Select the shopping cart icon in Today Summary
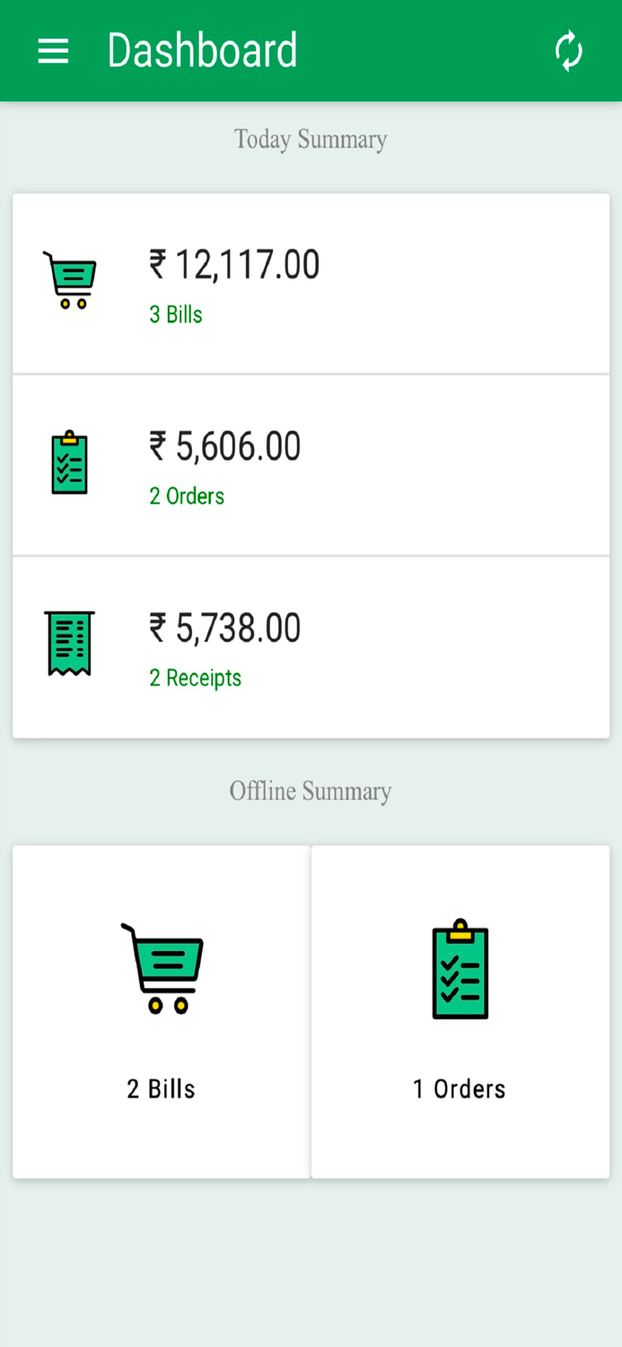The height and width of the screenshot is (1347, 622). click(x=70, y=280)
